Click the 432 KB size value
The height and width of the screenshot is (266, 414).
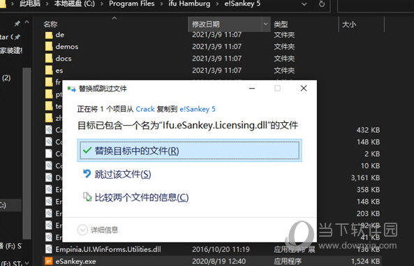368,130
